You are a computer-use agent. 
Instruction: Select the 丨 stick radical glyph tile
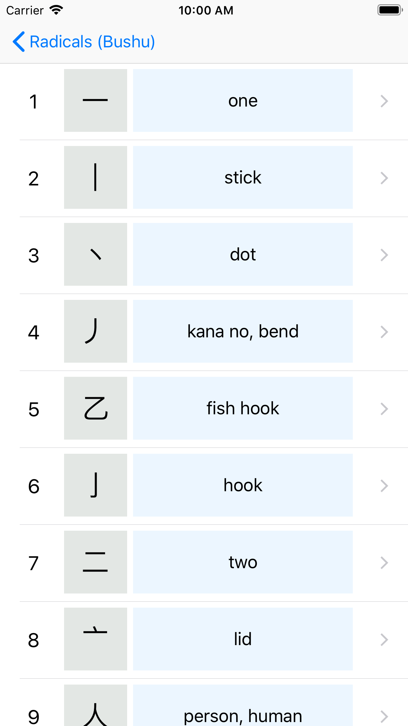(96, 177)
